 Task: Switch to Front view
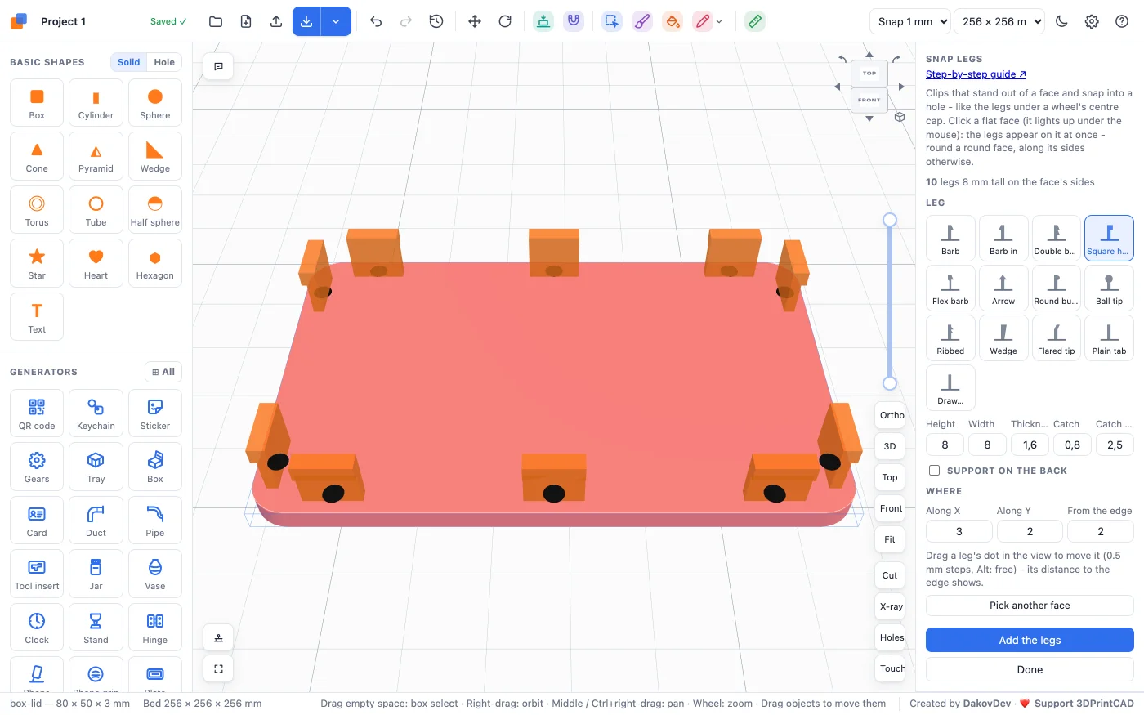point(891,508)
